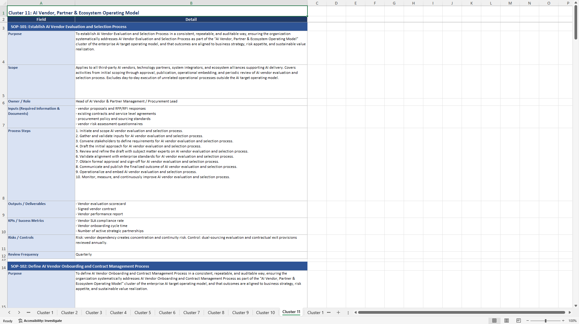
Task: Click the horizontal scrollbar thumb
Action: pos(461,313)
